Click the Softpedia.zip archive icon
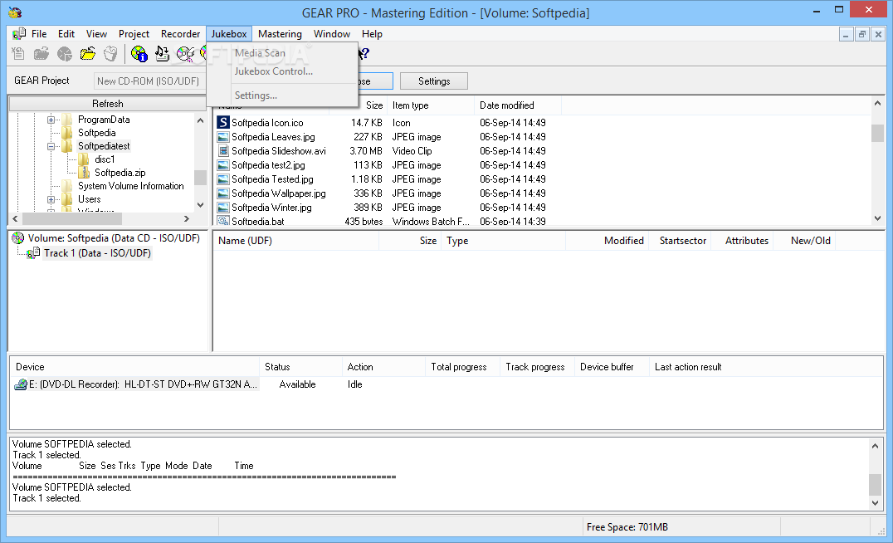 [85, 172]
